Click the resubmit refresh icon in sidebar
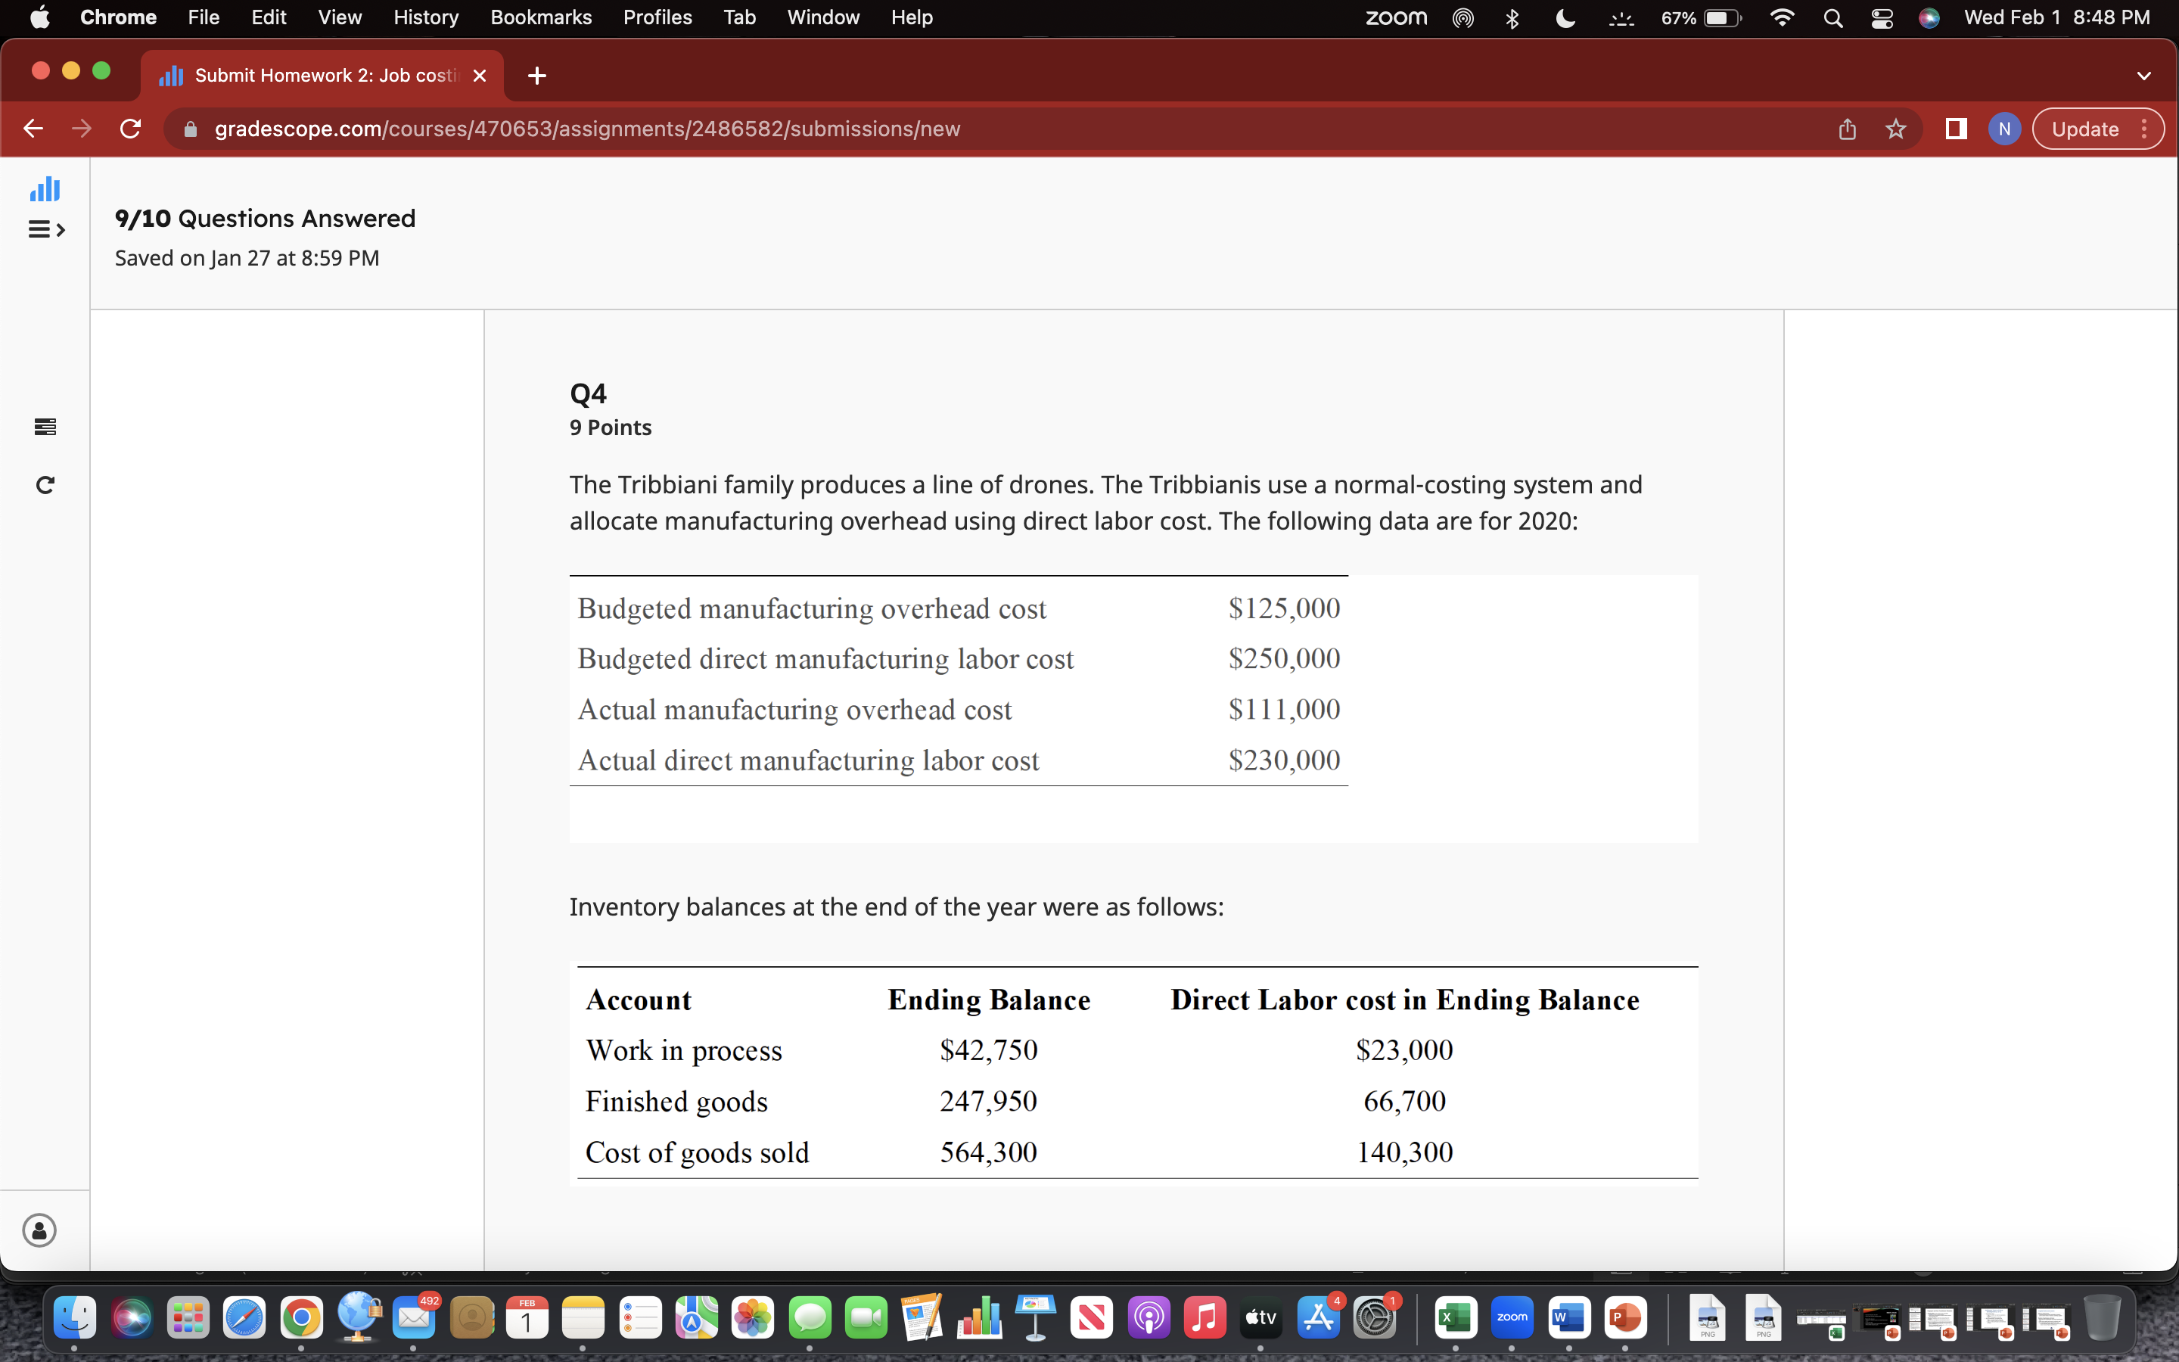The height and width of the screenshot is (1362, 2179). pos(44,484)
